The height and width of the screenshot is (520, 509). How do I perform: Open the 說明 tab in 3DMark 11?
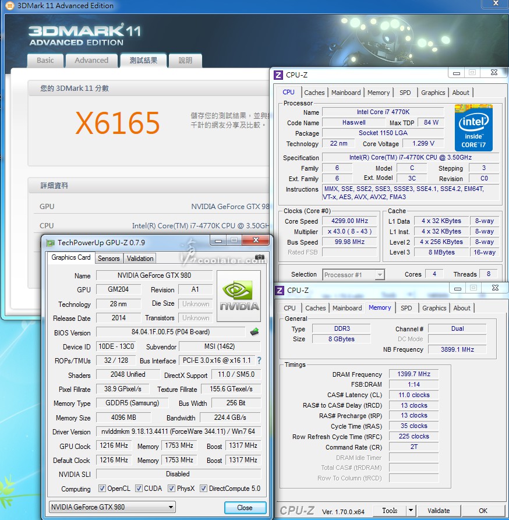[x=185, y=61]
